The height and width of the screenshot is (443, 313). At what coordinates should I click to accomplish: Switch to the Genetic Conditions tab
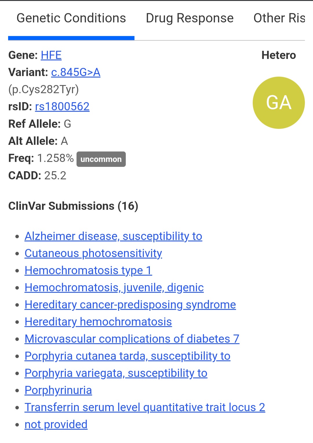click(71, 18)
